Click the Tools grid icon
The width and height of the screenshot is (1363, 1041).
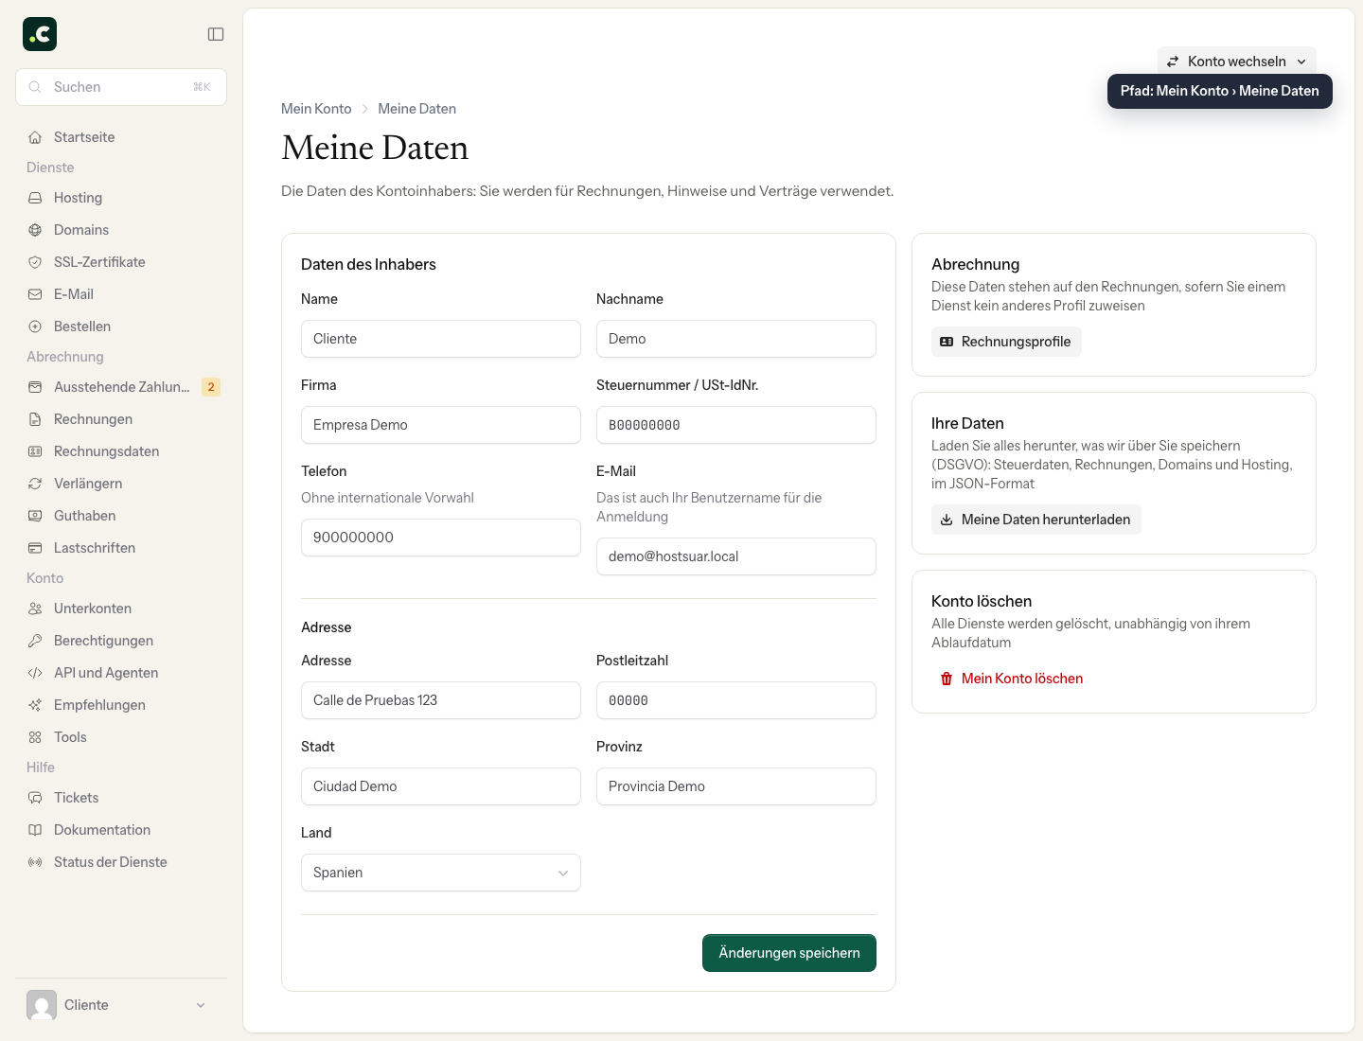pyautogui.click(x=35, y=737)
